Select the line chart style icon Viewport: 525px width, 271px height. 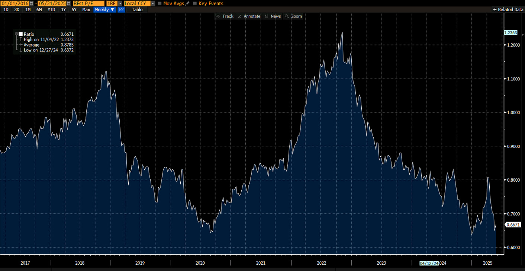point(122,10)
